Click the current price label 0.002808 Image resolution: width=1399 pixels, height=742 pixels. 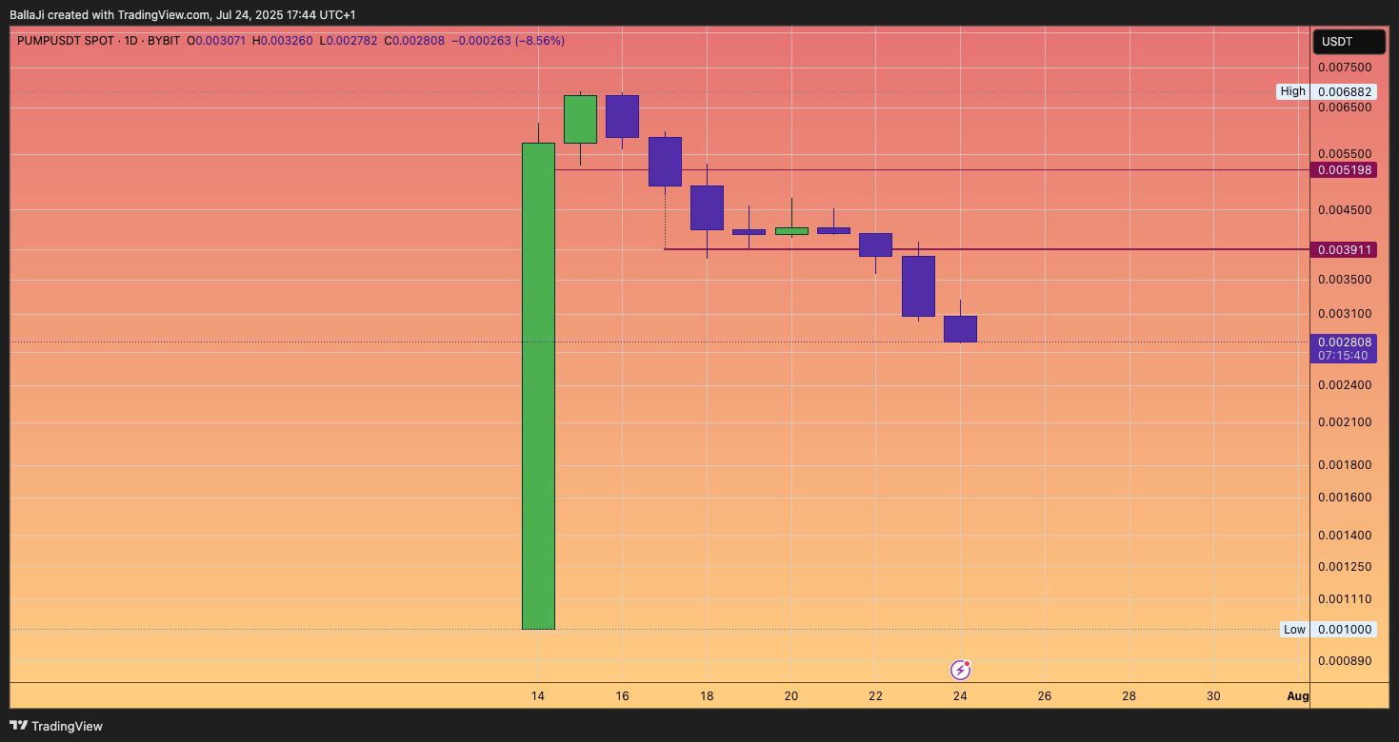pyautogui.click(x=1345, y=342)
